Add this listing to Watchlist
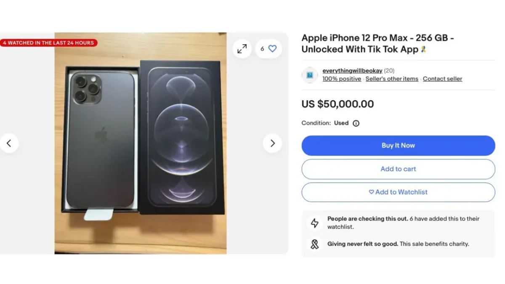Viewport: 505px width, 284px height. click(x=398, y=192)
